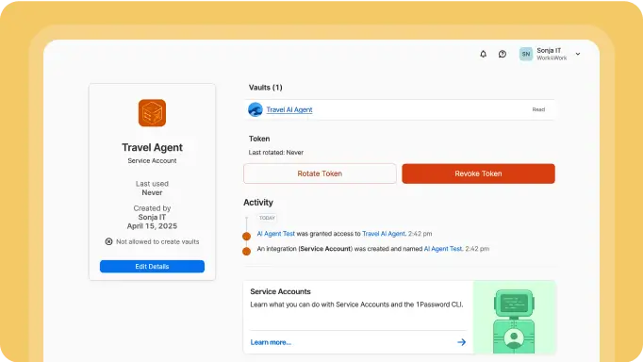The height and width of the screenshot is (362, 643).
Task: Click the Sonja IT account name
Action: (549, 50)
